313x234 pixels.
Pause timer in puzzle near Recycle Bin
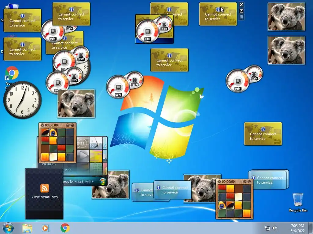pyautogui.click(x=219, y=182)
